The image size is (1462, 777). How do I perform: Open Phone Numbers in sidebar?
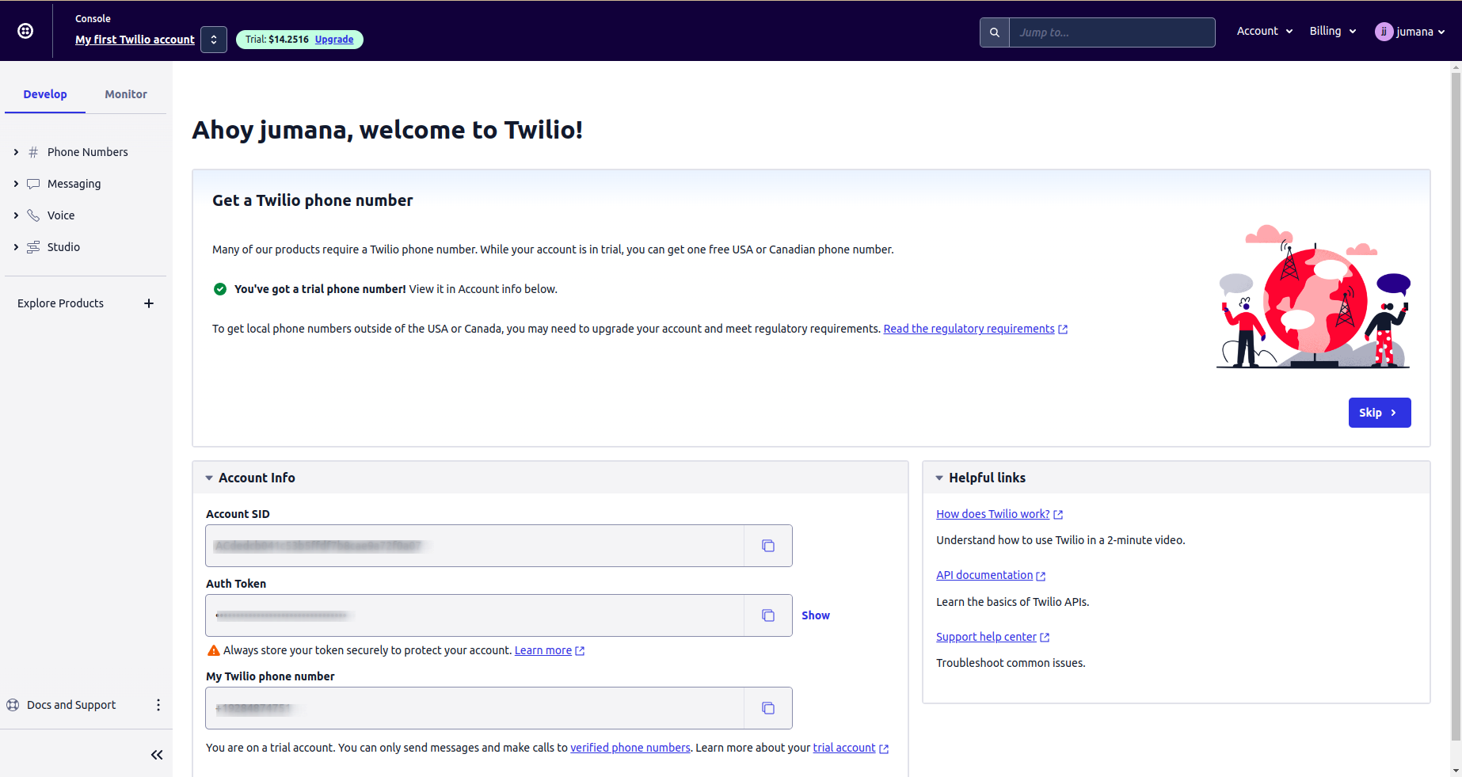click(87, 152)
